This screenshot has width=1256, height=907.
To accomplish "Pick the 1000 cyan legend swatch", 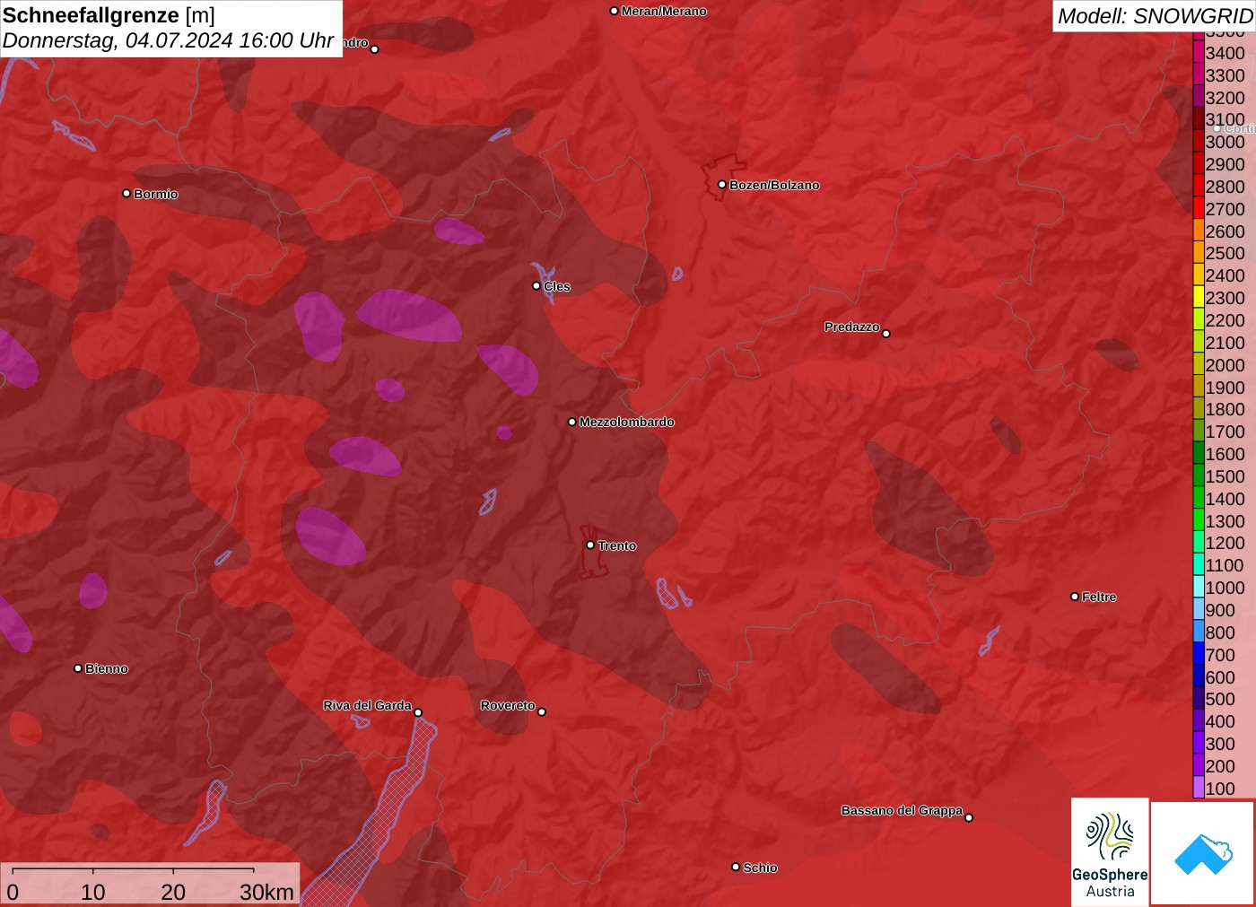I will pyautogui.click(x=1199, y=588).
